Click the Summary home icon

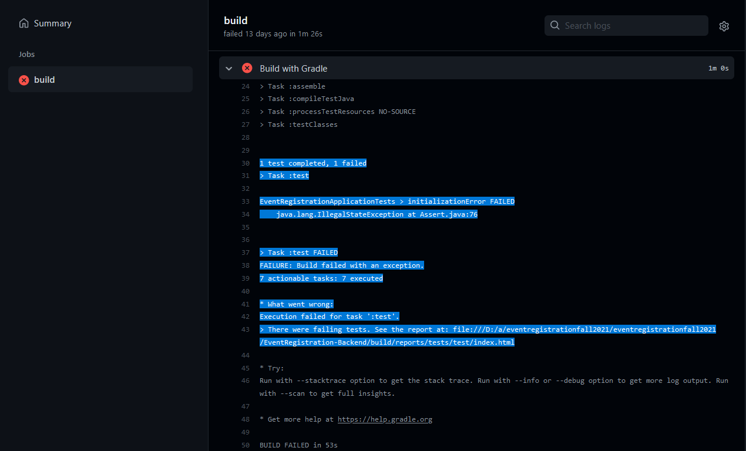pos(23,23)
